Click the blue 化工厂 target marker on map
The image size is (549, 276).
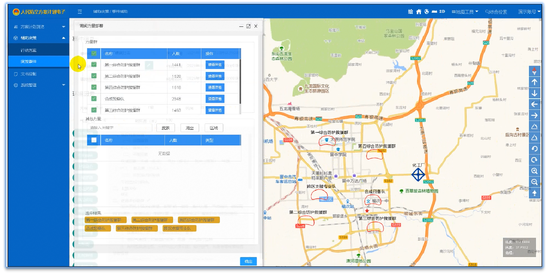418,175
